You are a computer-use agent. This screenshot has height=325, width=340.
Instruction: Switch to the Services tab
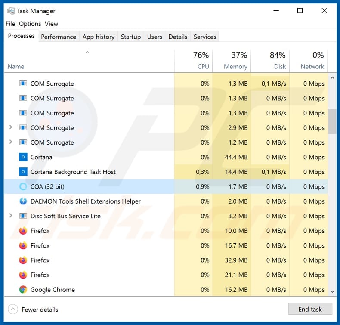coord(205,37)
